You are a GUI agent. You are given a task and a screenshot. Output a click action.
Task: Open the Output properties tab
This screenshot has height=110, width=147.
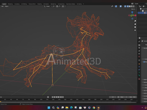click(139, 48)
